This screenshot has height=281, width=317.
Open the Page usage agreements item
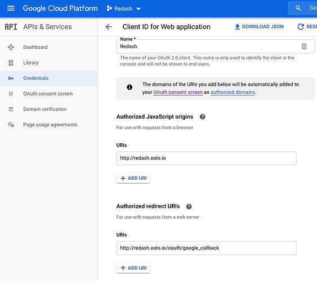48,125
